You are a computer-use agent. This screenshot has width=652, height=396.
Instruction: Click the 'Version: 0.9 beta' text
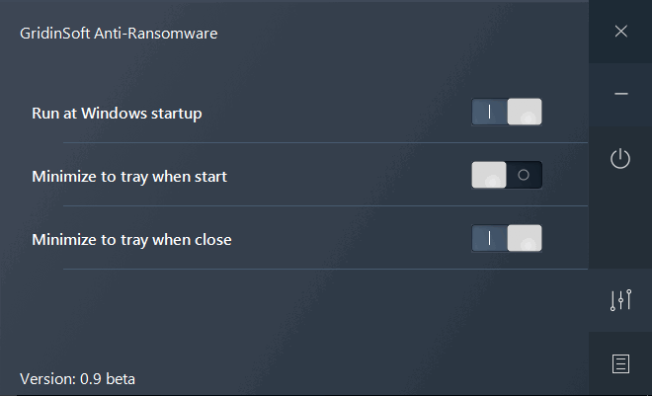pyautogui.click(x=77, y=378)
